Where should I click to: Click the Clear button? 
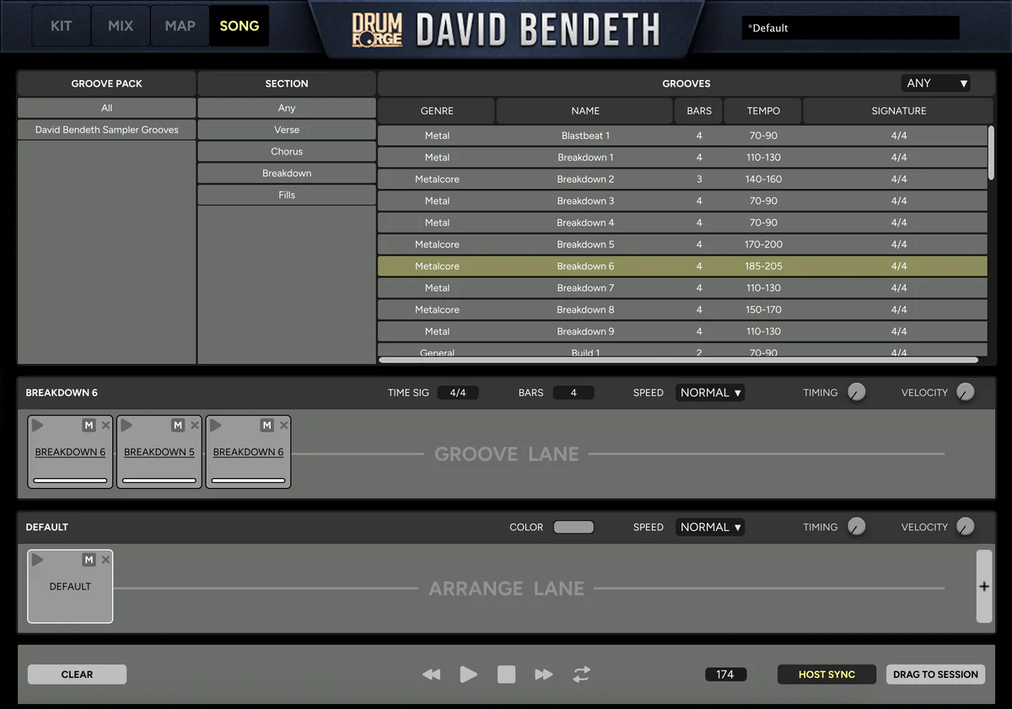pos(77,674)
